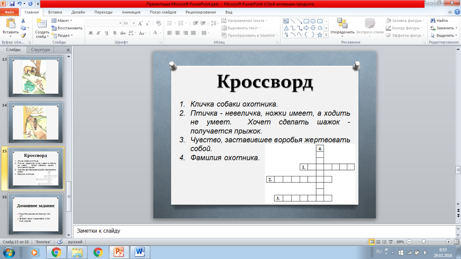Click the Cut scissors icon
Image resolution: width=461 pixels, height=259 pixels.
tap(23, 21)
